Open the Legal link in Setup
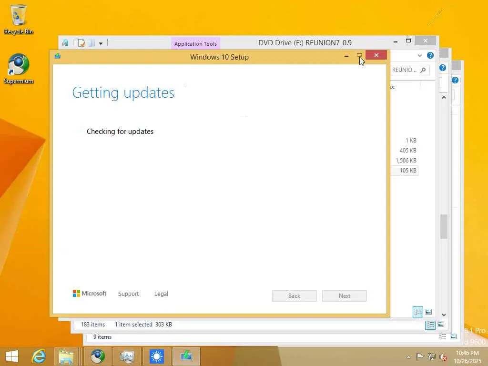488x366 pixels. pos(161,294)
